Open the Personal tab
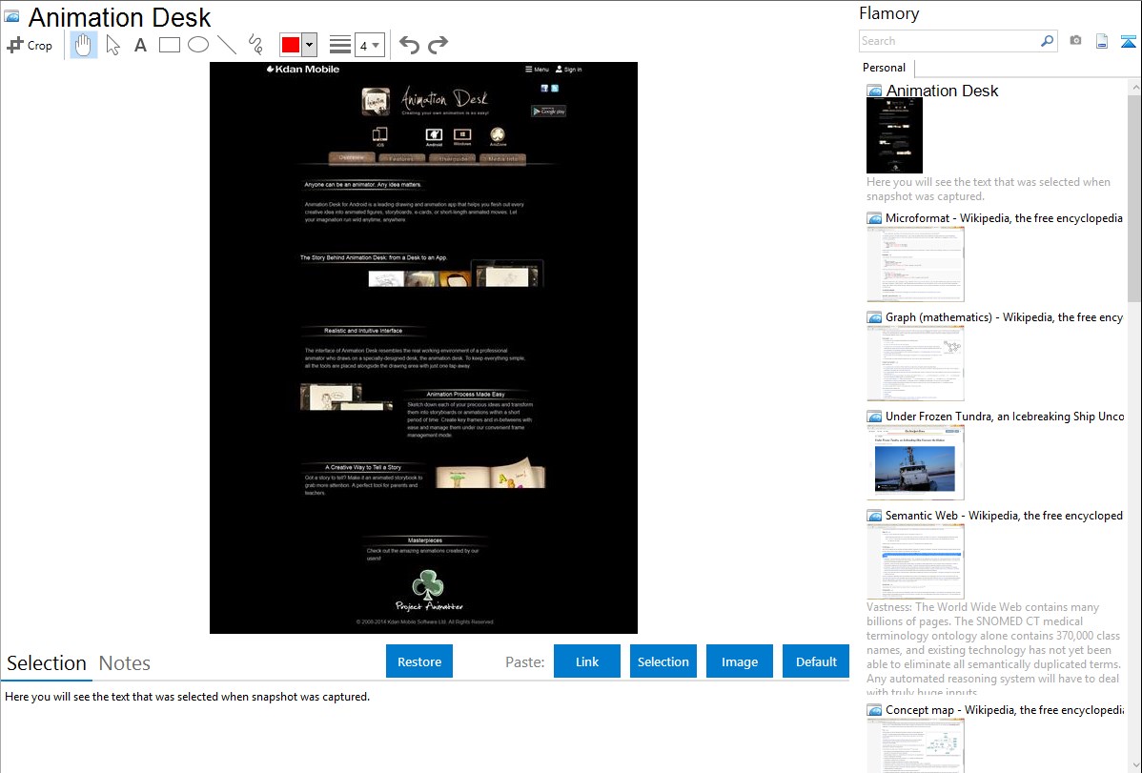Image resolution: width=1142 pixels, height=773 pixels. [885, 68]
